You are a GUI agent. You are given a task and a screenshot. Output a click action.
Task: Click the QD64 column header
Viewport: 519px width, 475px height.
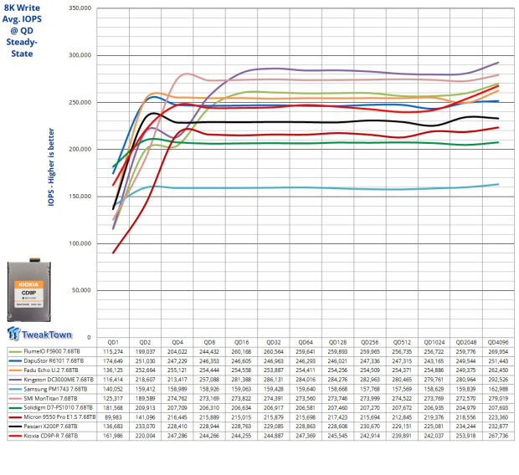click(x=306, y=342)
